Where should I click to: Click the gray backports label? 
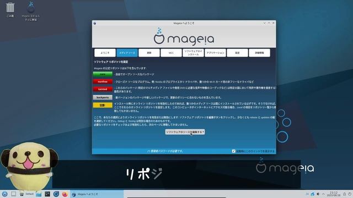coord(103,97)
